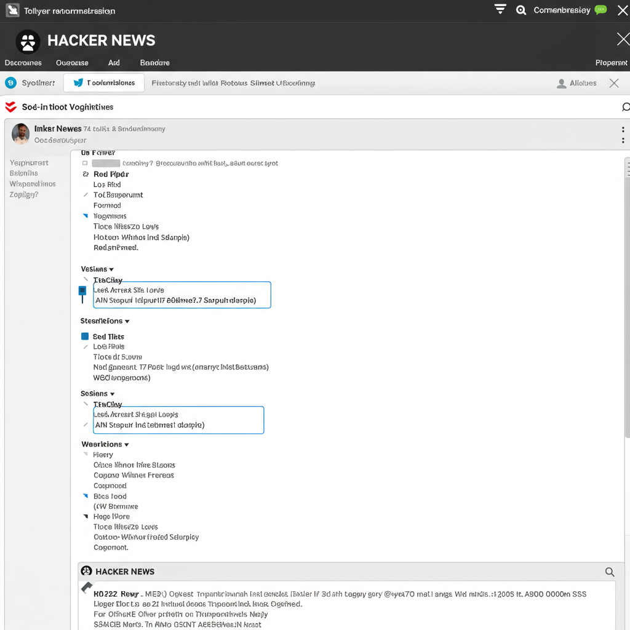The width and height of the screenshot is (630, 630).
Task: Click the user silhouette icon beside Alleives
Action: point(561,83)
